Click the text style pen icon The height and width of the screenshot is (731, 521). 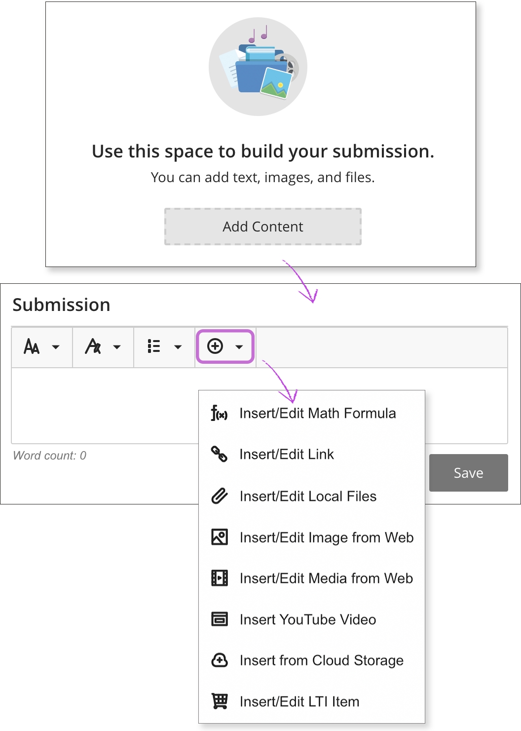93,346
